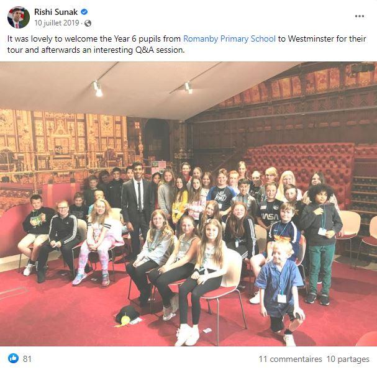Show the 11 commentaires
The width and height of the screenshot is (377, 370).
[x=290, y=359]
